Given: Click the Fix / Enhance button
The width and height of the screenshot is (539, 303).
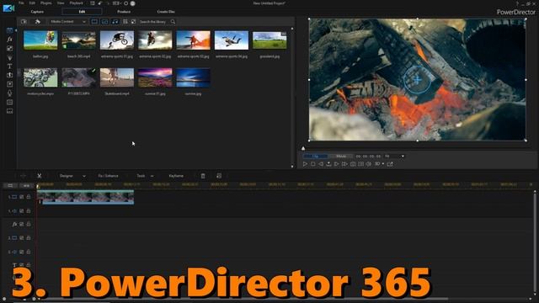Looking at the screenshot, I should point(109,176).
